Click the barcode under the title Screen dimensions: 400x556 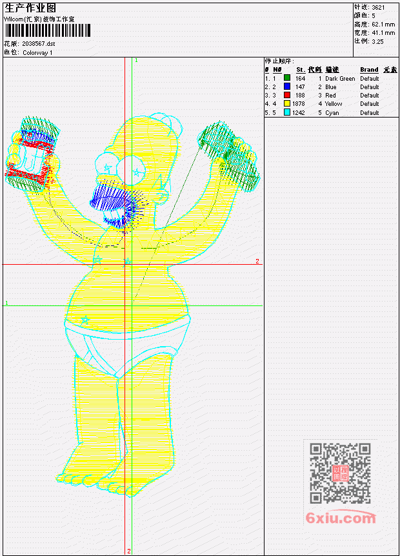point(48,30)
